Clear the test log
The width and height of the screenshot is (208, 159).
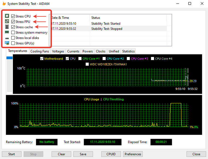point(61,154)
